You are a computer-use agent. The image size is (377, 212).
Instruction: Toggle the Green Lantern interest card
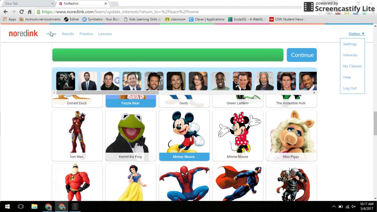[x=238, y=101]
